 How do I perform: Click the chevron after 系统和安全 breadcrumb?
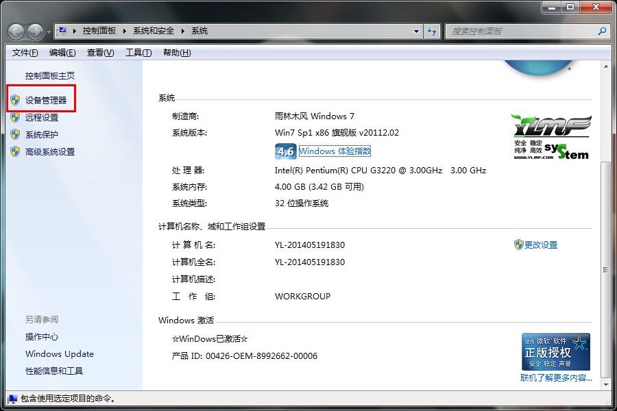(182, 30)
